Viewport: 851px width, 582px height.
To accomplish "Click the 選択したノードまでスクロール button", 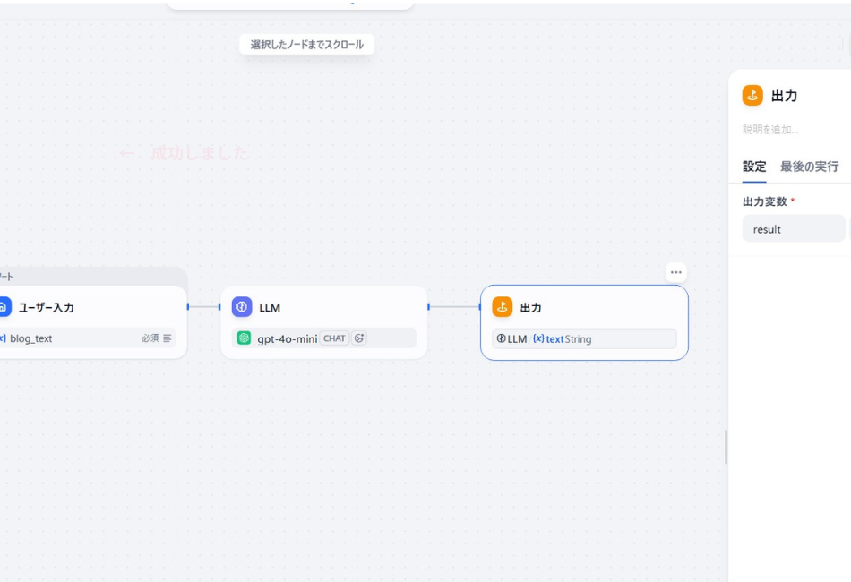I will pos(306,44).
